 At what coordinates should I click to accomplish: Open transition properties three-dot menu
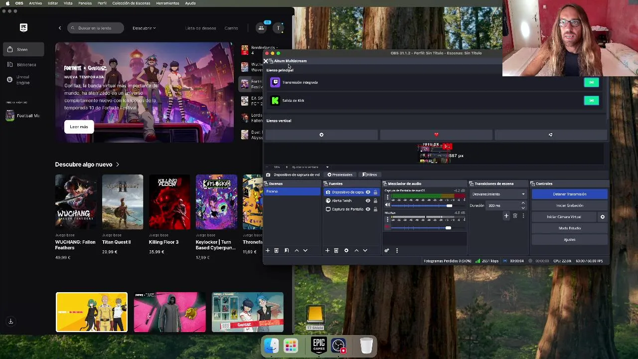(x=523, y=216)
